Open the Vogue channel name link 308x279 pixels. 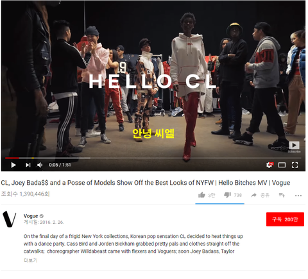click(x=31, y=216)
